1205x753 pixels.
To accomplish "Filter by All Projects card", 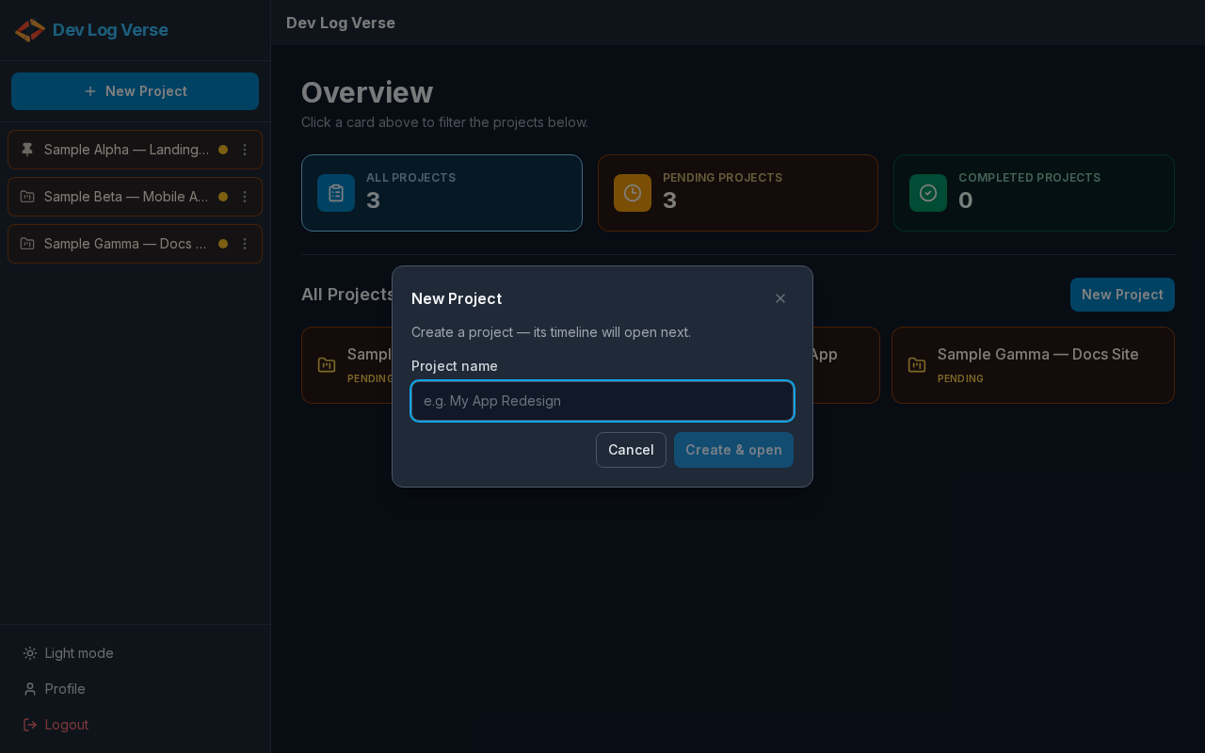I will [442, 193].
